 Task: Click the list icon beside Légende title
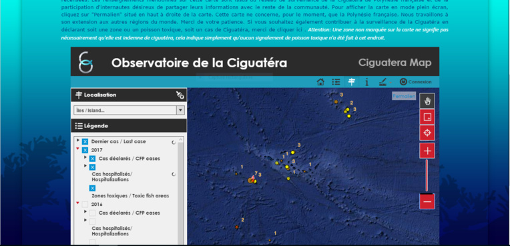click(79, 126)
